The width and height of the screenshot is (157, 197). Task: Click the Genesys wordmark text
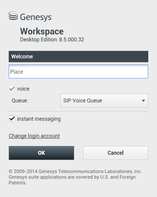(36, 17)
